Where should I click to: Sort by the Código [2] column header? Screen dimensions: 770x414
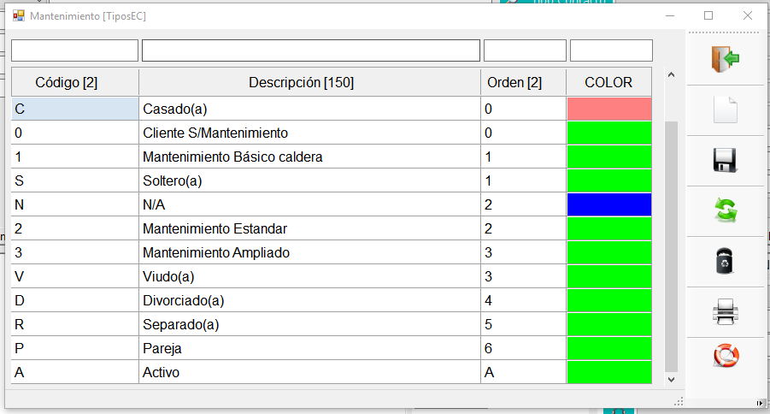tap(75, 83)
